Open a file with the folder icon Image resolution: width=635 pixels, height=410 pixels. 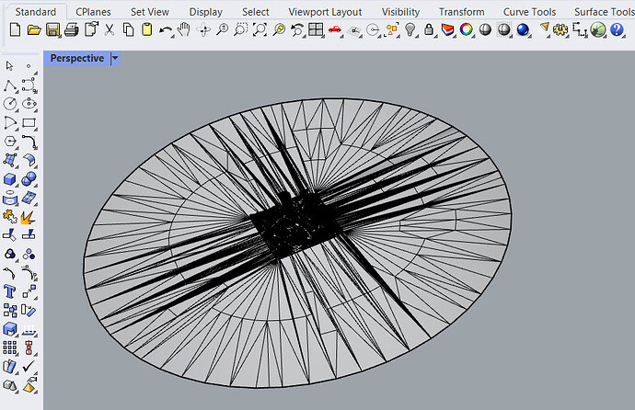tap(33, 30)
